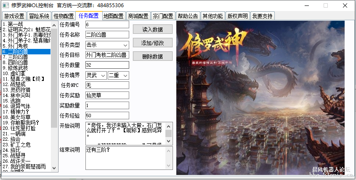The image size is (356, 180).
Task: Open the 版权声明 tab
Action: [237, 16]
